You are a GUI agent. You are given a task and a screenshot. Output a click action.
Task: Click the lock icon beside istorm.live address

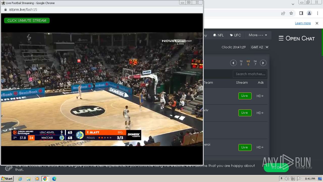5,10
